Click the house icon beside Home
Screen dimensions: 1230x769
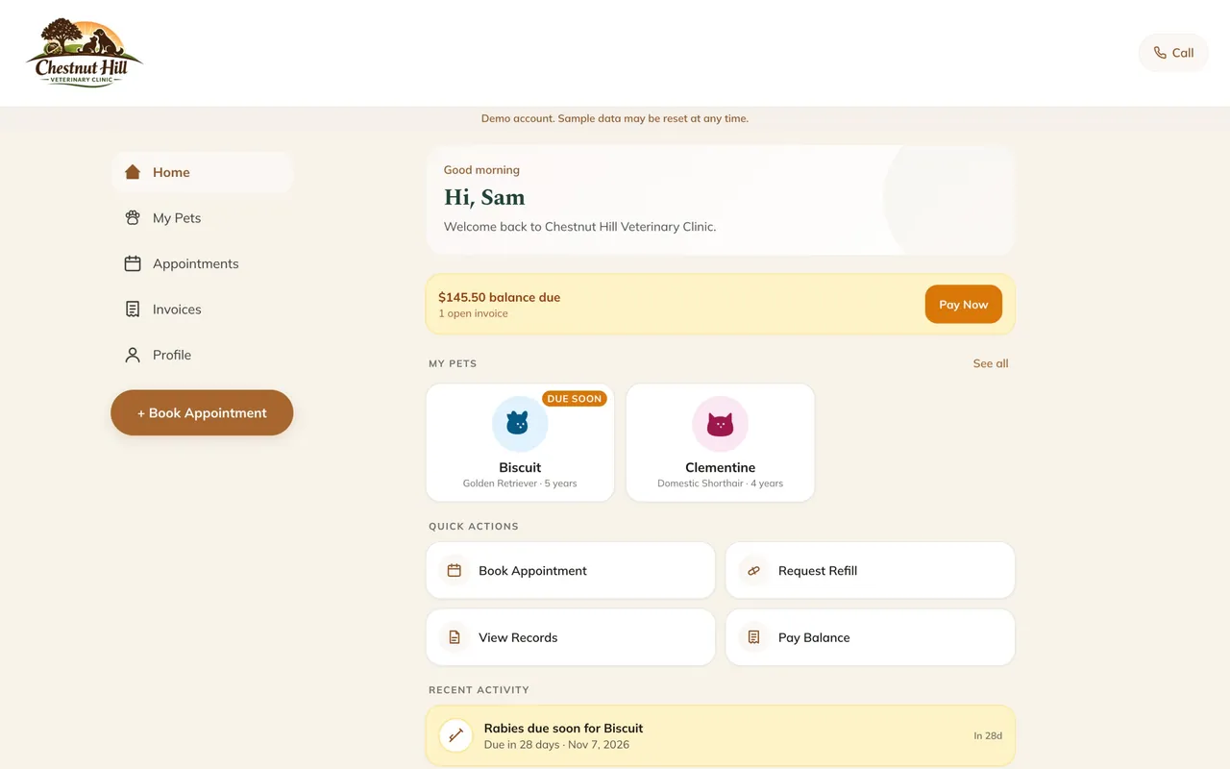(133, 172)
